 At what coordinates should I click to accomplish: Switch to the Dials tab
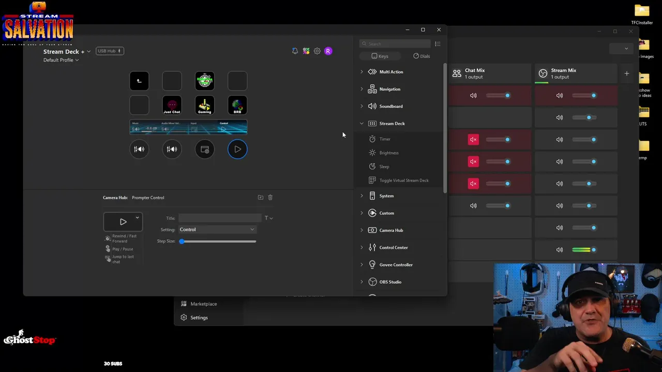tap(422, 56)
